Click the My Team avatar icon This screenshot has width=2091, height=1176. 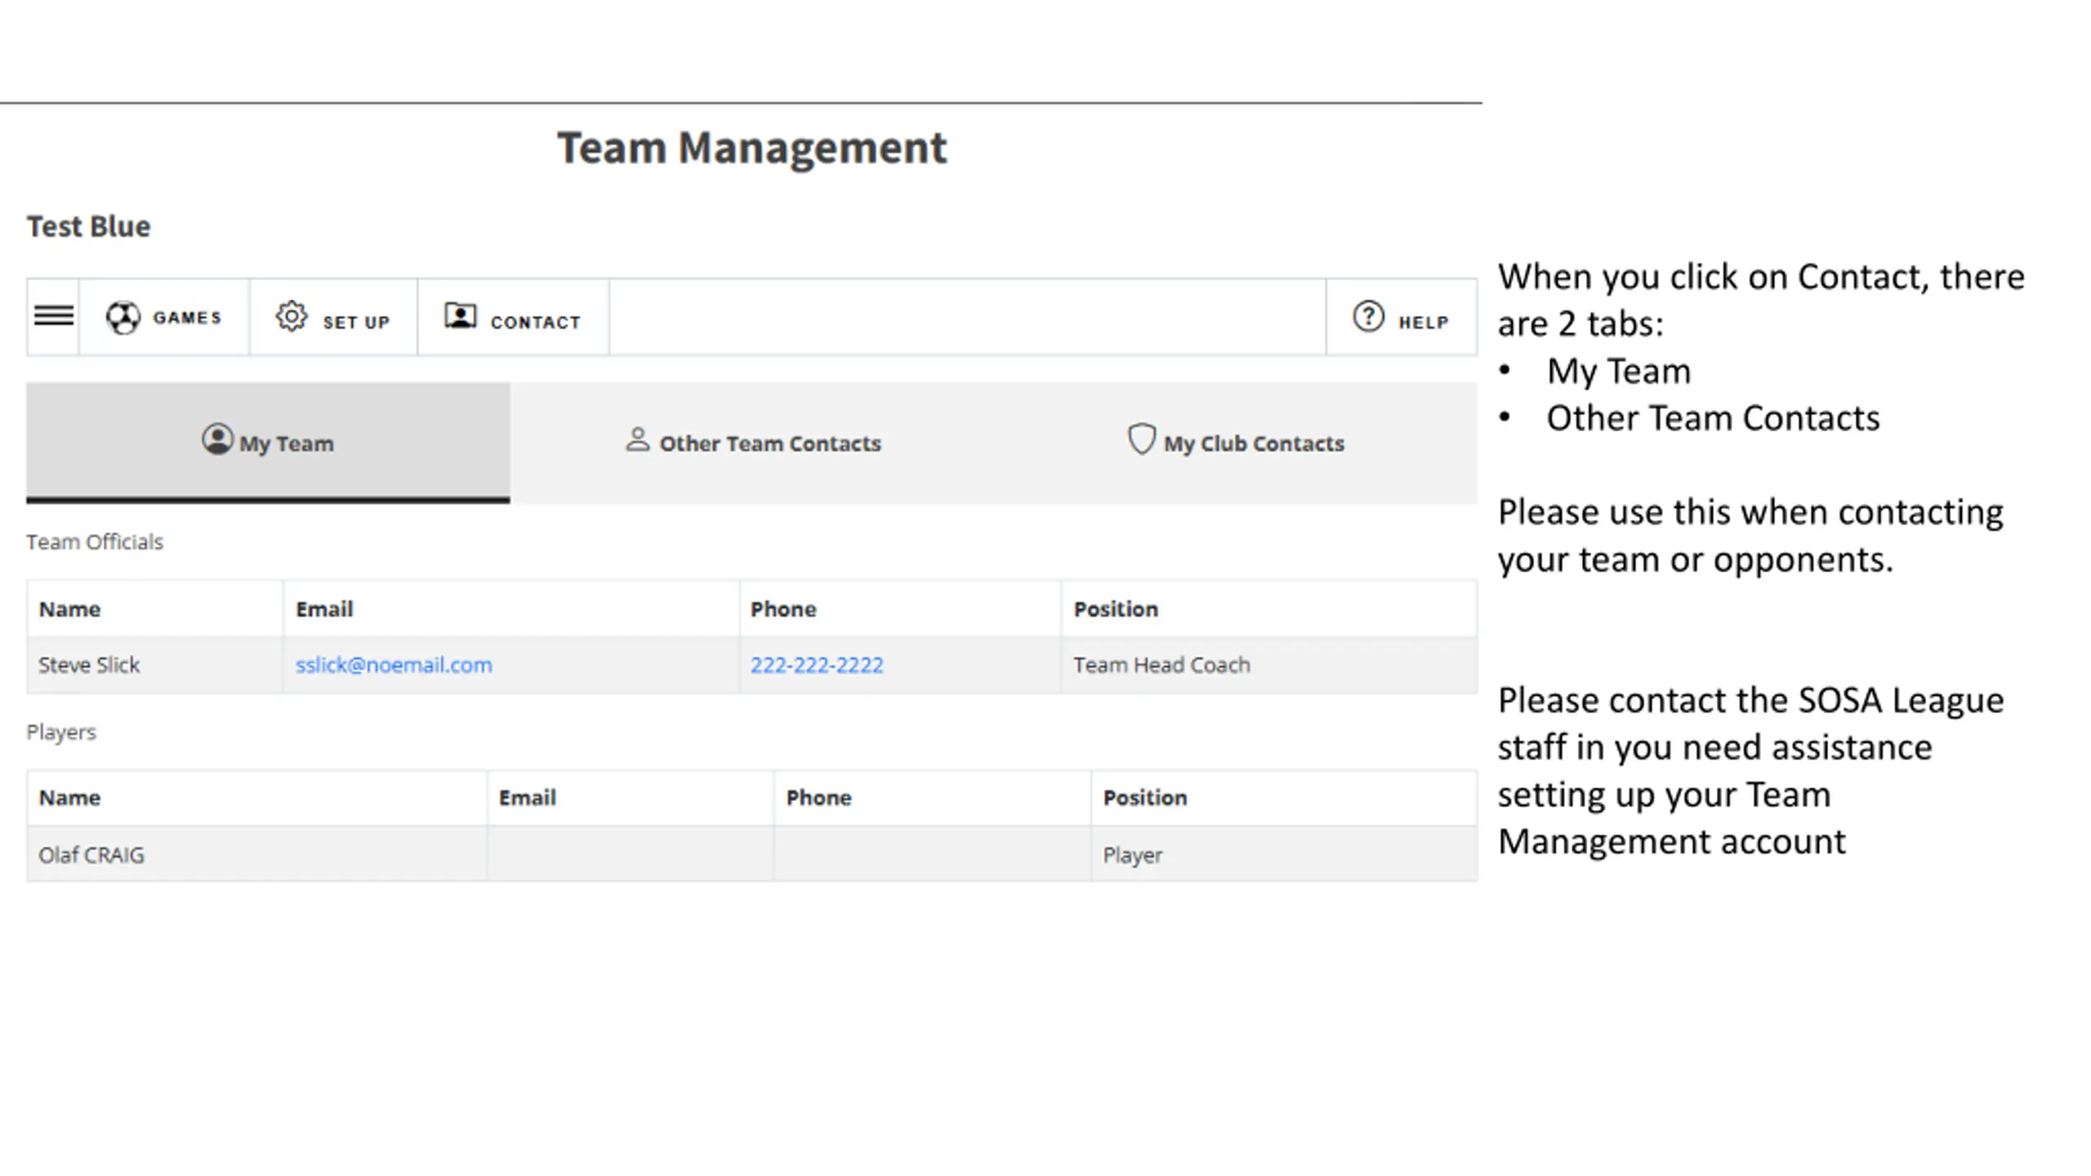point(217,439)
